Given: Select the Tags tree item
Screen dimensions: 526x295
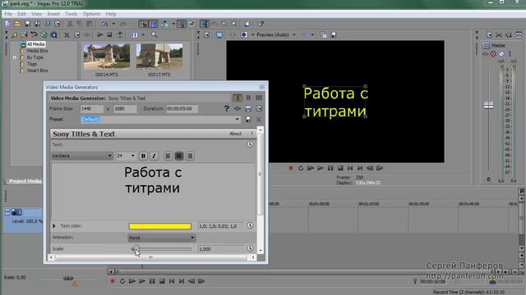Looking at the screenshot, I should pyautogui.click(x=32, y=64).
